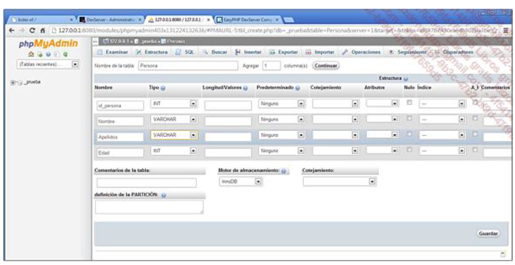Click the green log out icon in sidebar
Screen dimensions: 515x265
click(39, 54)
